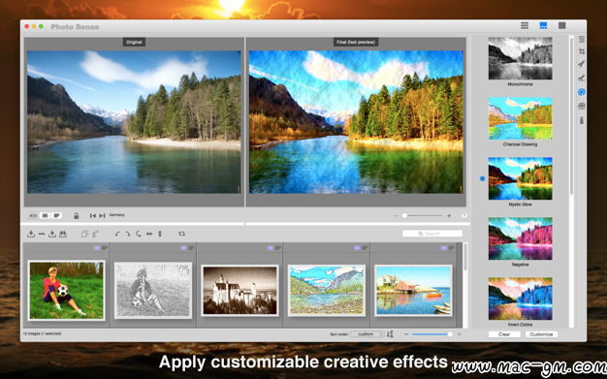
Task: Click the Customize button
Action: [x=541, y=334]
